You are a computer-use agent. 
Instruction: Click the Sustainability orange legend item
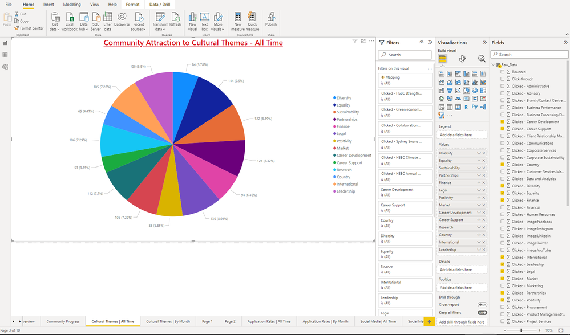click(x=346, y=112)
